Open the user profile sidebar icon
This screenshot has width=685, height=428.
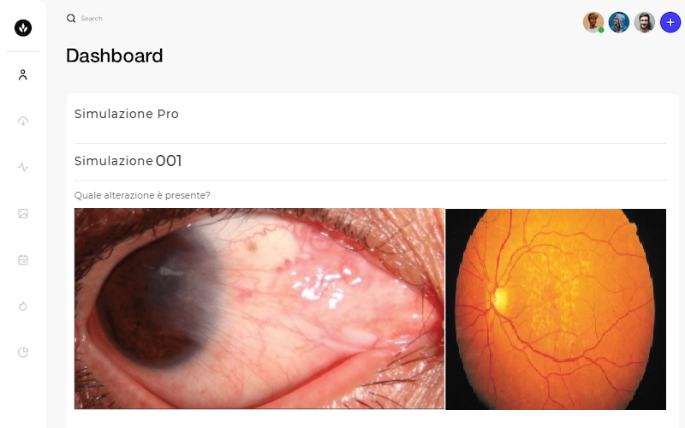(x=23, y=74)
